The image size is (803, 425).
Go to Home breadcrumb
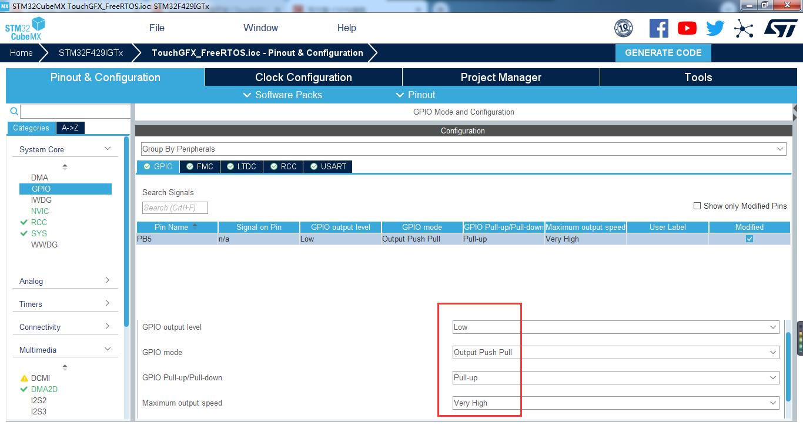point(21,52)
